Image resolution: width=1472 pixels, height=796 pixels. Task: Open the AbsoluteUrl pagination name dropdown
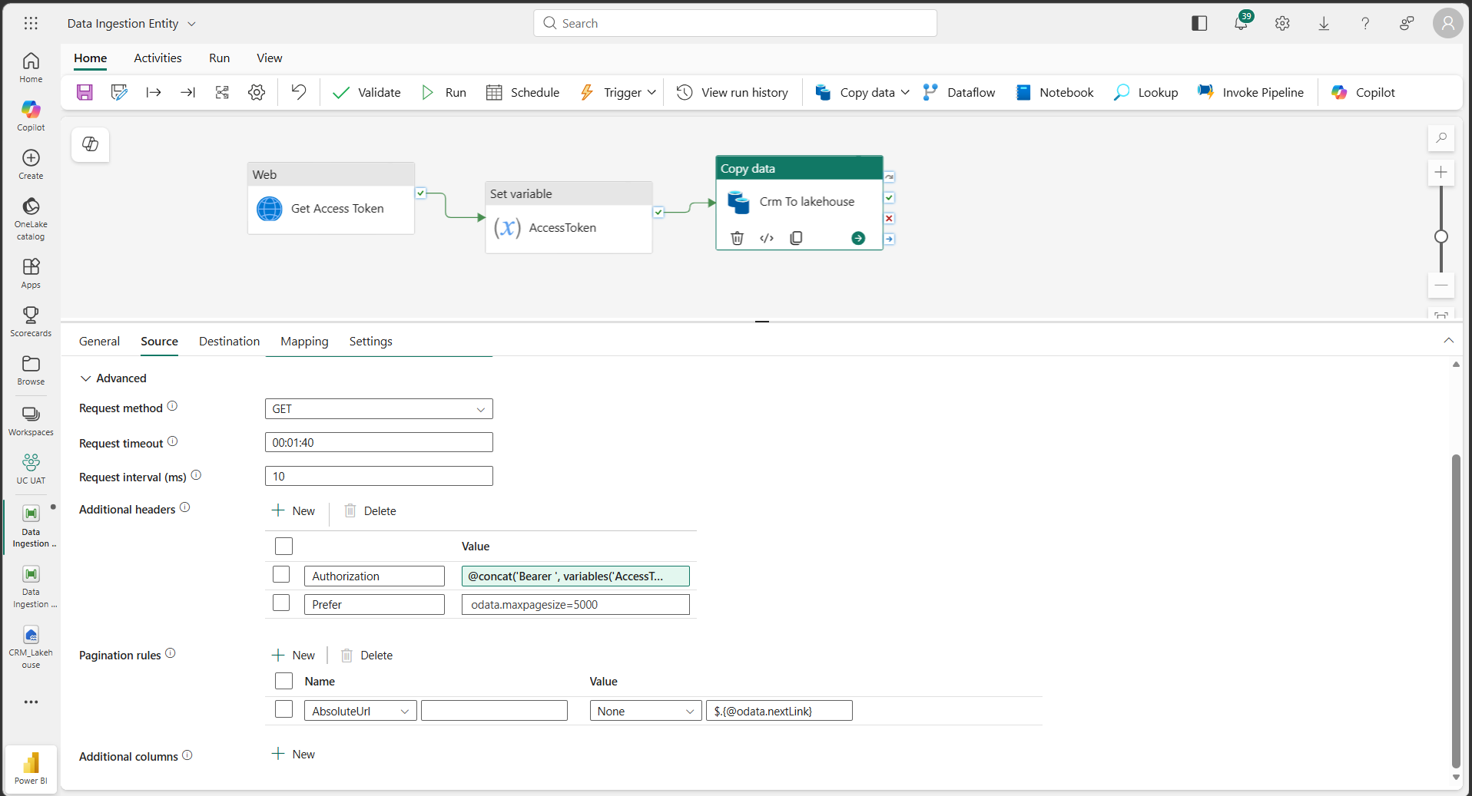[x=360, y=711]
